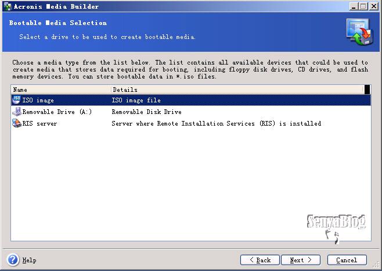
Task: Sort list by the Details column header
Action: 237,90
